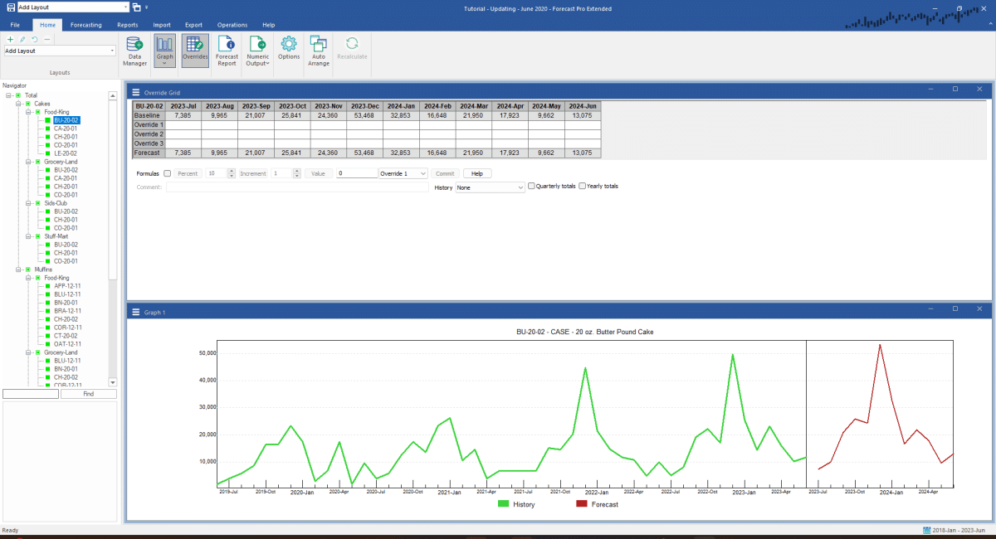The image size is (996, 539).
Task: Select APP-12-11 in Muffins
Action: tap(66, 286)
